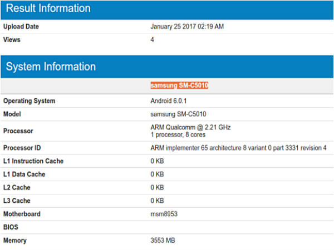
Task: Select the BIOS label
Action: click(x=11, y=227)
